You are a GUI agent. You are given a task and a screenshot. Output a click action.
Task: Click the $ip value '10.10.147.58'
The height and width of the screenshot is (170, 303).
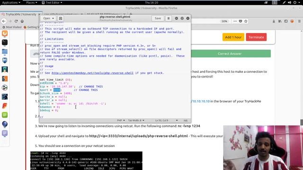62,86
